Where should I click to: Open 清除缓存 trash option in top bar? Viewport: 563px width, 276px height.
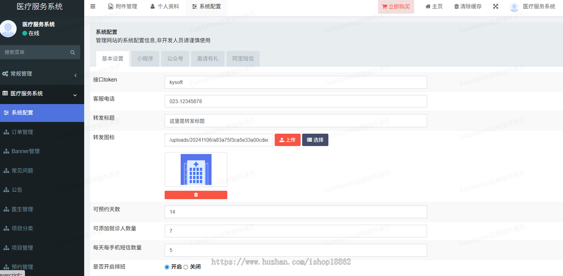coord(468,7)
